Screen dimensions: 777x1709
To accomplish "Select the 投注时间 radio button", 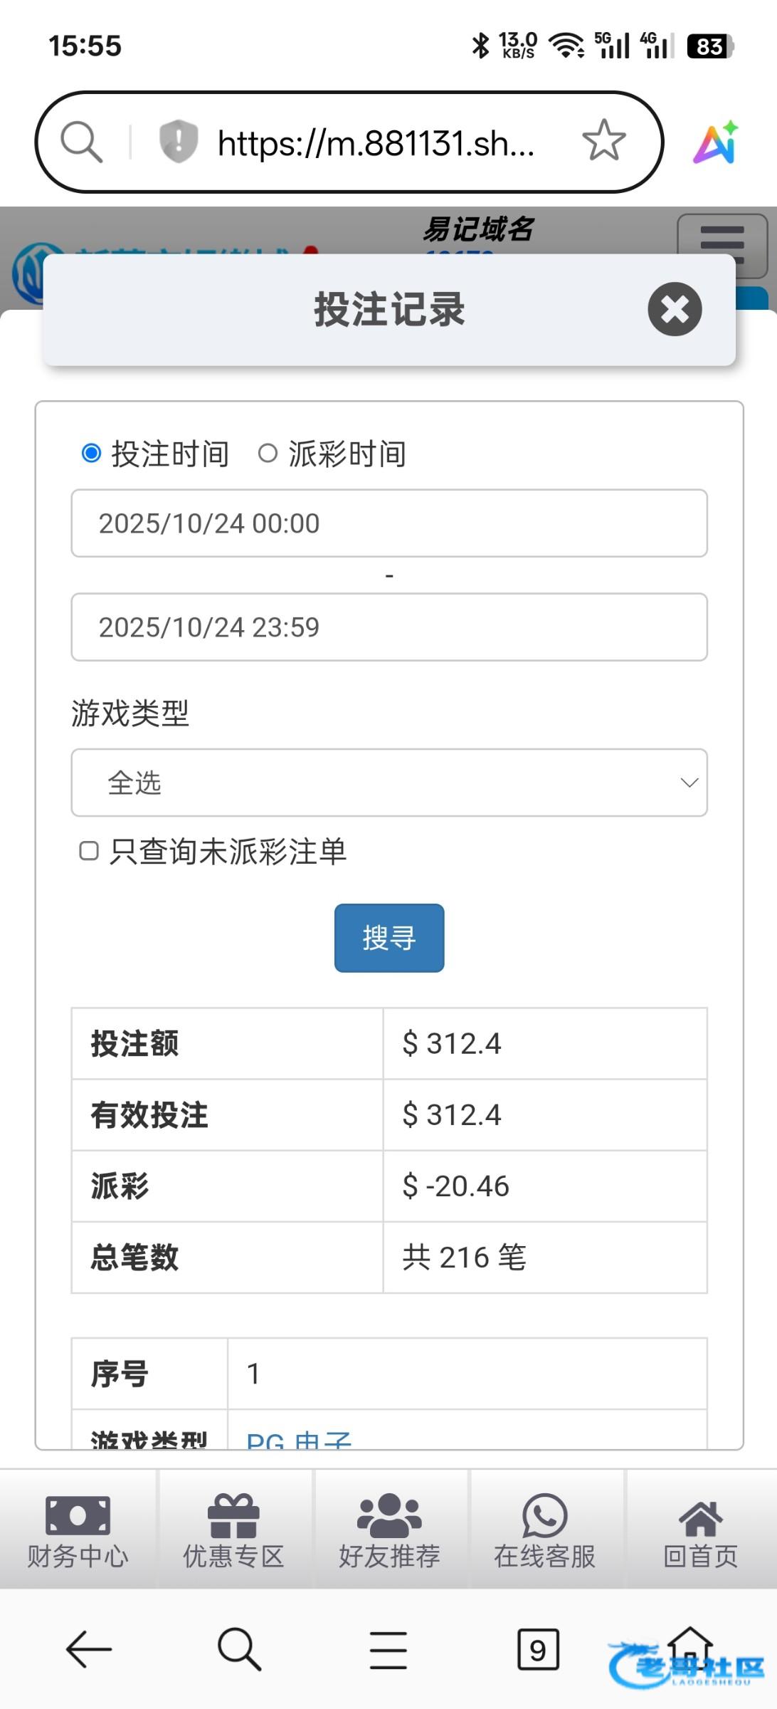I will click(92, 453).
